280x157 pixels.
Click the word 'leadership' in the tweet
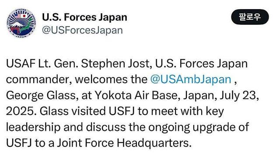(33, 127)
